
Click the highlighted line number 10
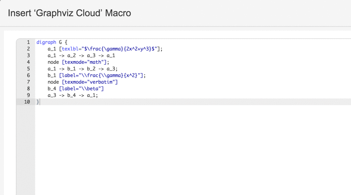pyautogui.click(x=27, y=102)
